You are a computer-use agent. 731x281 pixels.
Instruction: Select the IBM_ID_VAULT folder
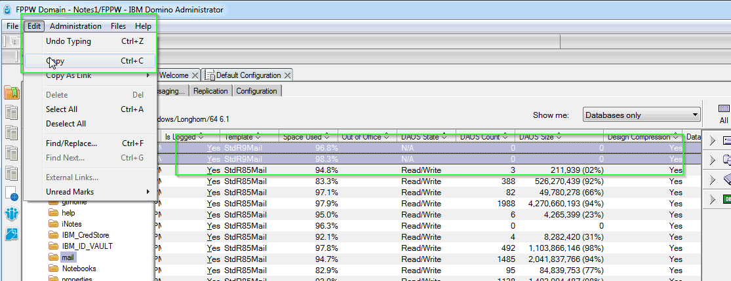(x=87, y=246)
